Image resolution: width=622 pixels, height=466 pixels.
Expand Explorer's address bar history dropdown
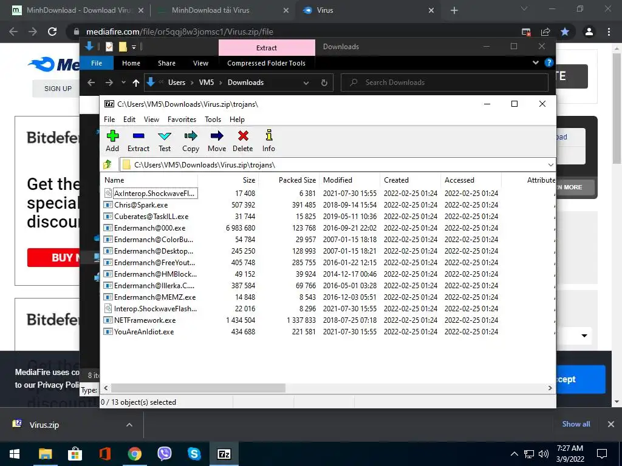pos(306,83)
